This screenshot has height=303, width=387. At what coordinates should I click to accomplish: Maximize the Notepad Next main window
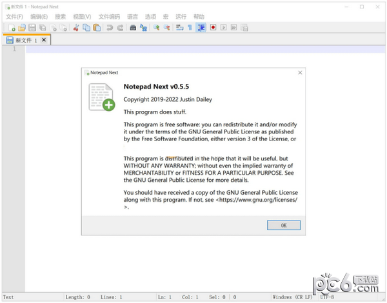pos(362,7)
